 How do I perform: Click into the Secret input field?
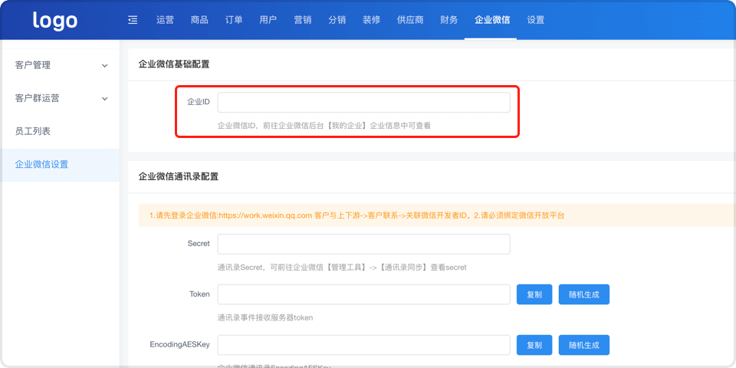[363, 244]
